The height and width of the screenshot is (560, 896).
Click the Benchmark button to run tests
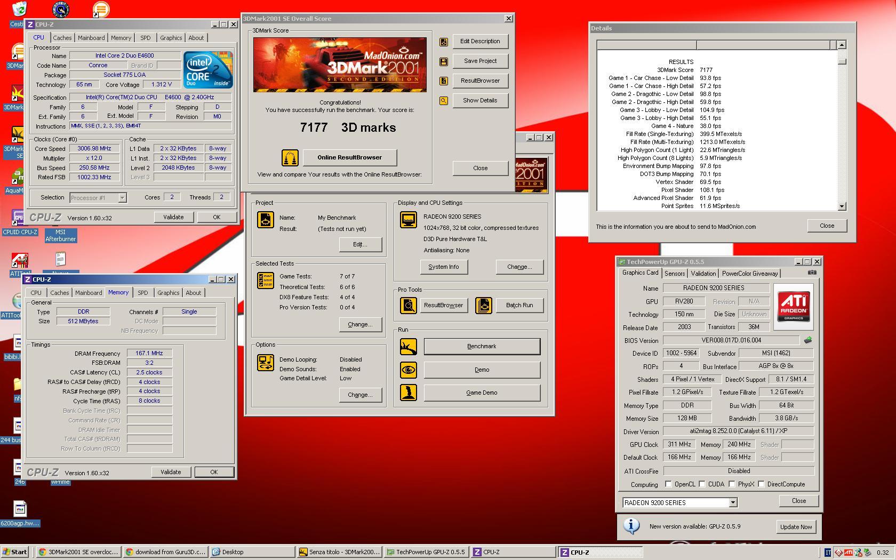coord(482,346)
